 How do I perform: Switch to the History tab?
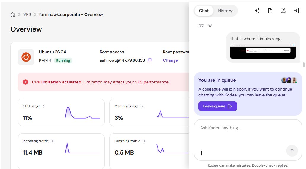[x=225, y=11]
